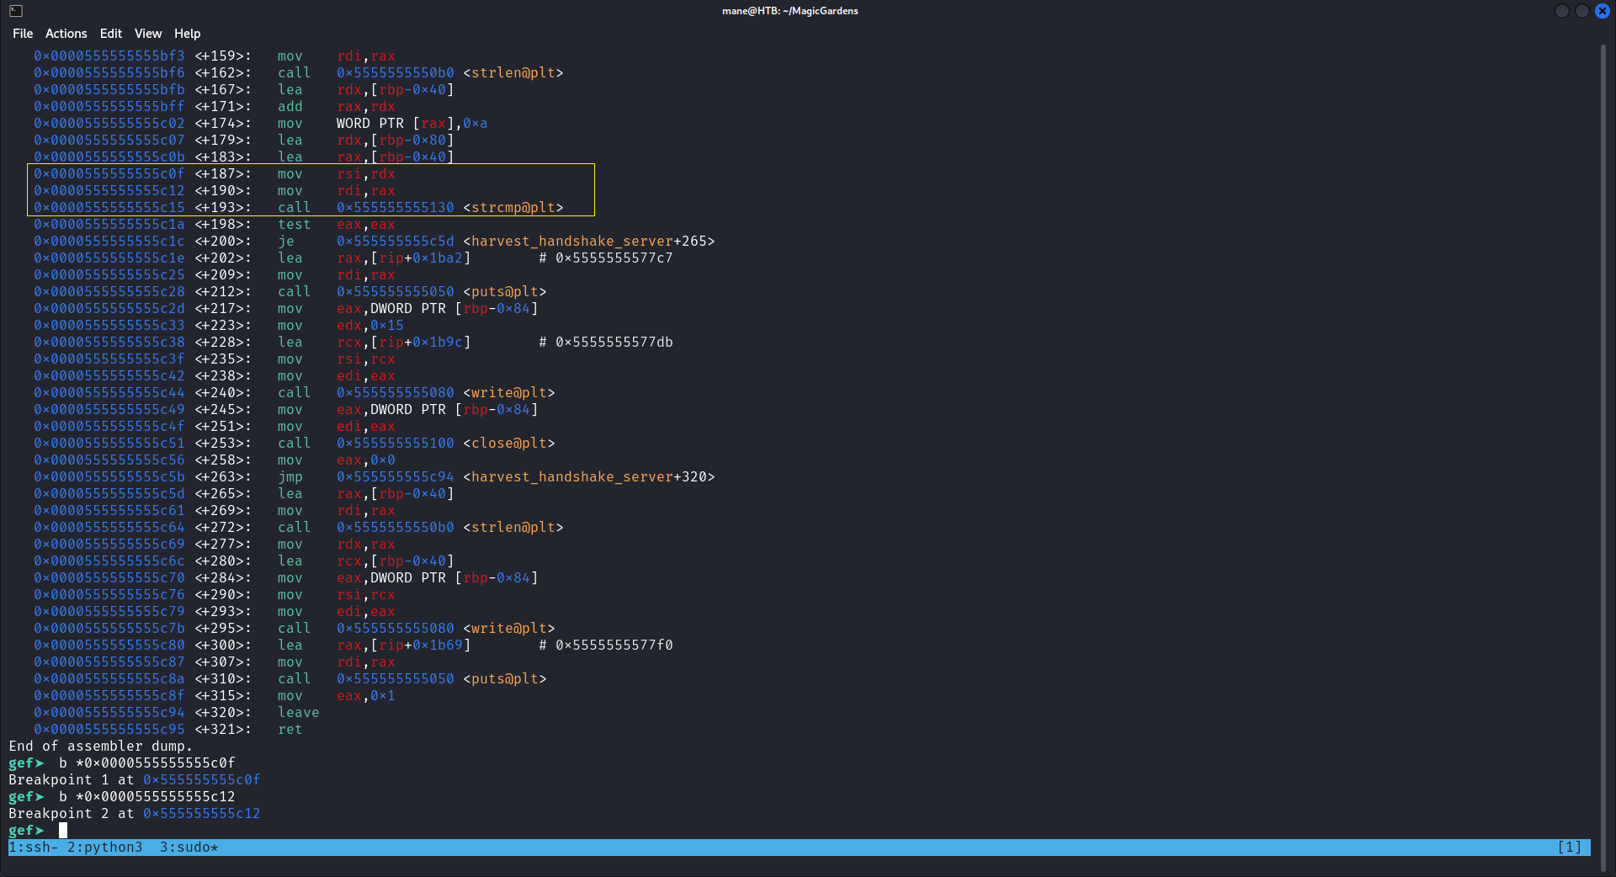
Task: Click the strcmp@plt call address
Action: 396,208
